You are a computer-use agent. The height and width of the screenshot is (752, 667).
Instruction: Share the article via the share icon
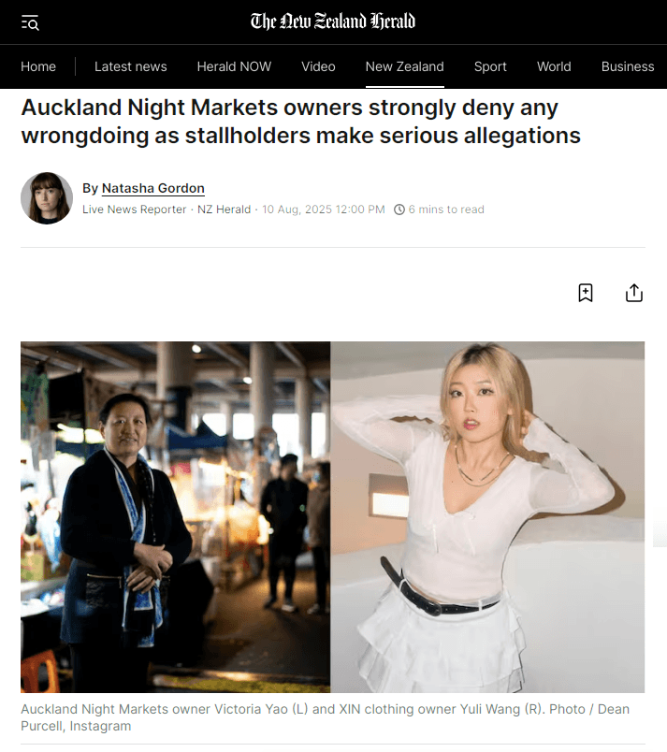pyautogui.click(x=633, y=293)
